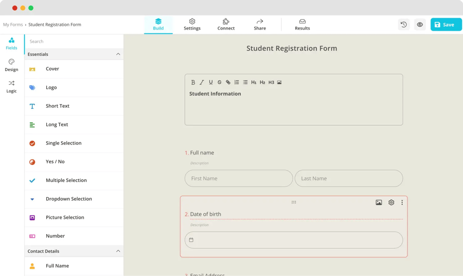Click the Bold formatting icon

click(193, 83)
